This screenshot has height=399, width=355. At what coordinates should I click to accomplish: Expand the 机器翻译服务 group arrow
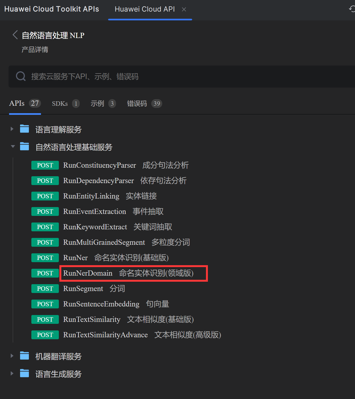12,356
